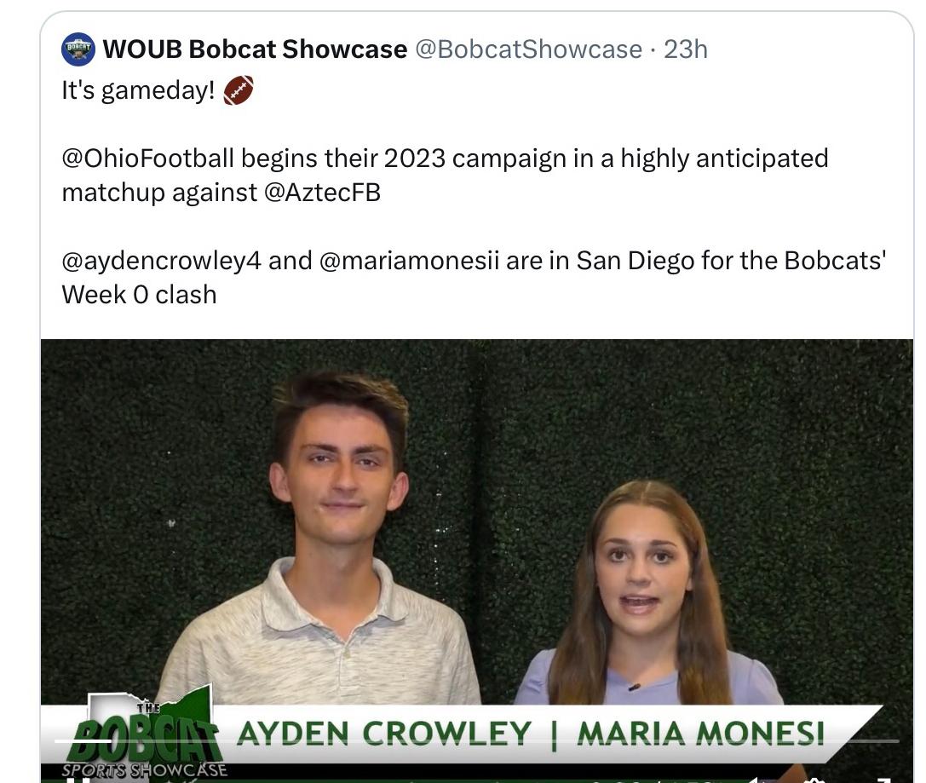The height and width of the screenshot is (783, 926).
Task: Open the video settings gear
Action: pyautogui.click(x=815, y=780)
